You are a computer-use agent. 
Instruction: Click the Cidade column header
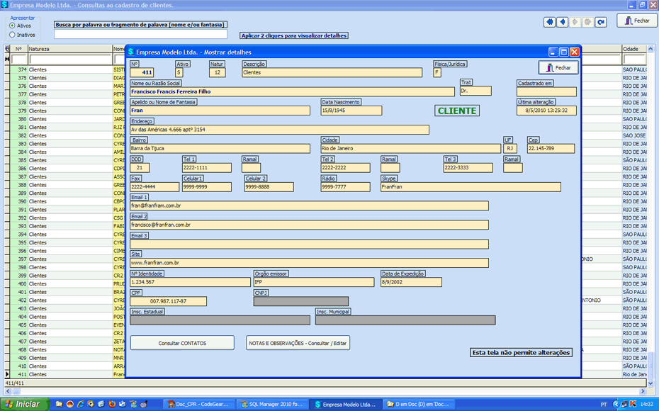(633, 49)
